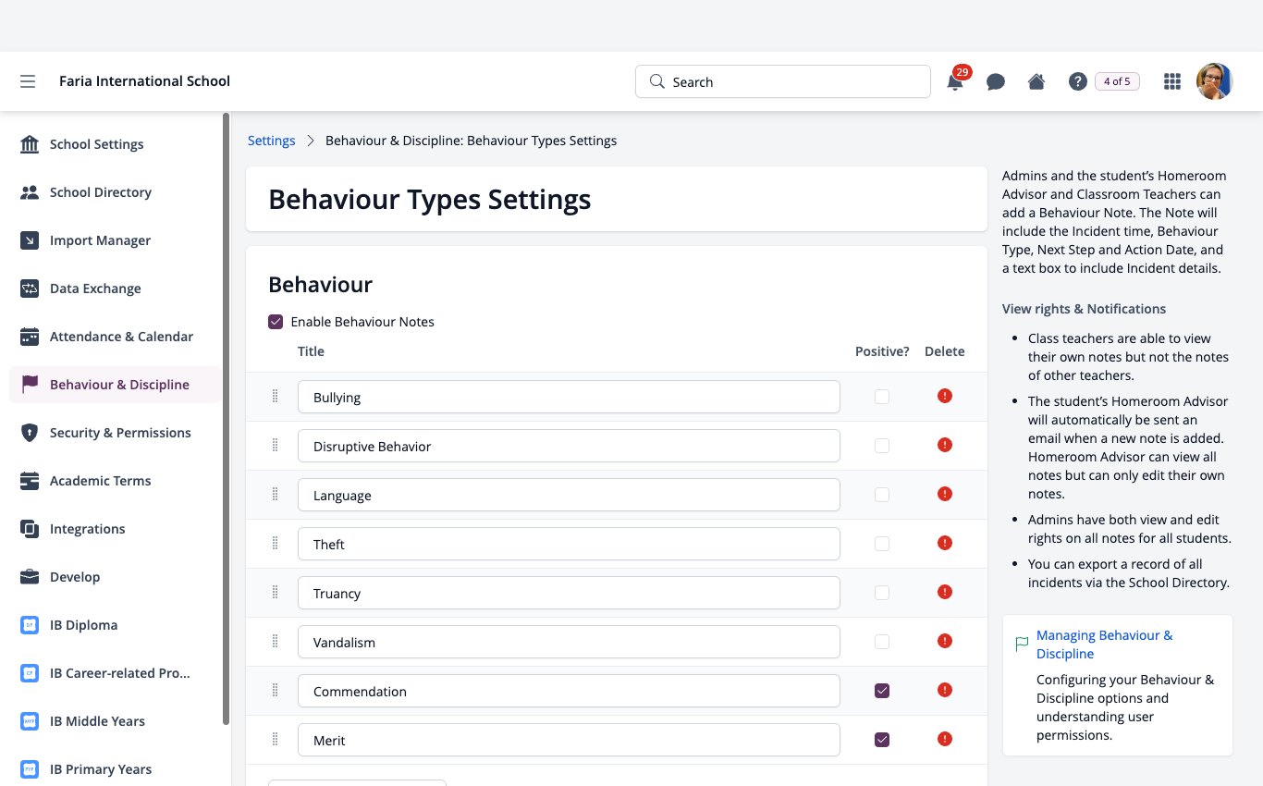This screenshot has width=1263, height=786.
Task: Open the user profile avatar menu
Action: [x=1214, y=81]
